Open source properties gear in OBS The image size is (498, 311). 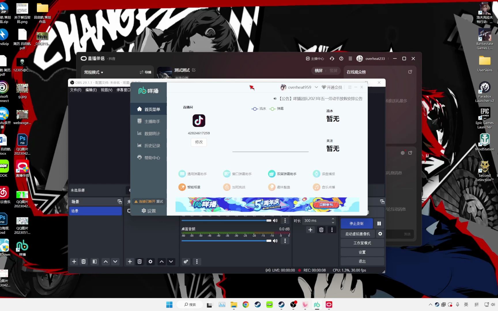coord(150,261)
